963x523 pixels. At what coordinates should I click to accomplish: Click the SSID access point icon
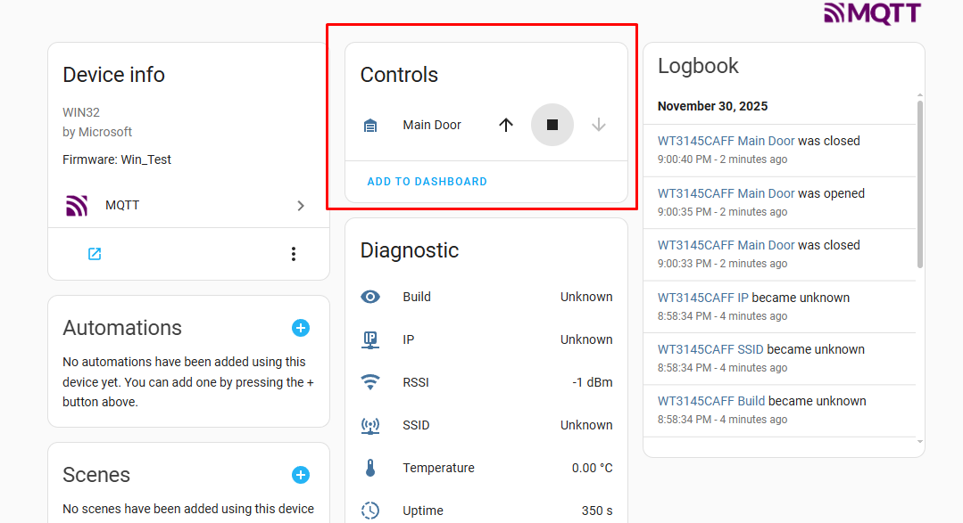(x=370, y=426)
